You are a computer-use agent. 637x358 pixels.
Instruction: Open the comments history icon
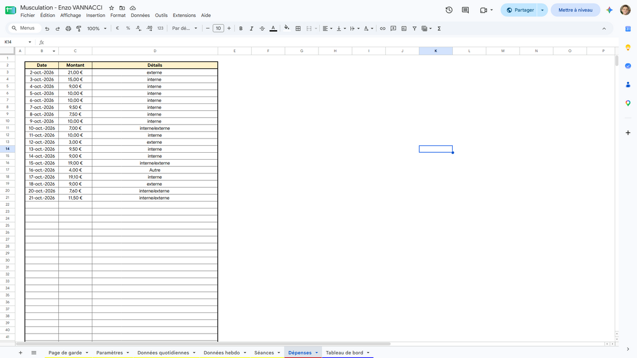click(466, 10)
